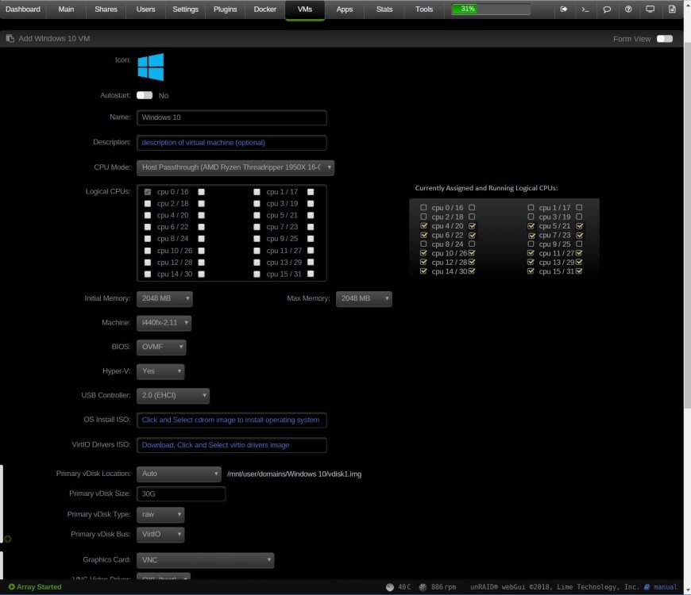Click the Add Windows 10 VM page icon

(10, 39)
